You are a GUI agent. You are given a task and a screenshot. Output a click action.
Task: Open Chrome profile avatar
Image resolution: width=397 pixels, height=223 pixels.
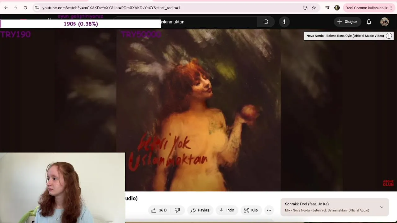(x=337, y=8)
